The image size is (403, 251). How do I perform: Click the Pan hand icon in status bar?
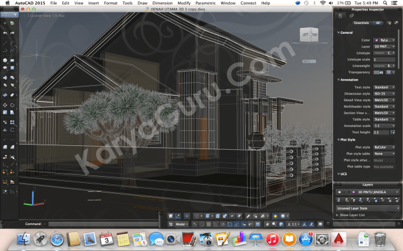tap(267, 224)
